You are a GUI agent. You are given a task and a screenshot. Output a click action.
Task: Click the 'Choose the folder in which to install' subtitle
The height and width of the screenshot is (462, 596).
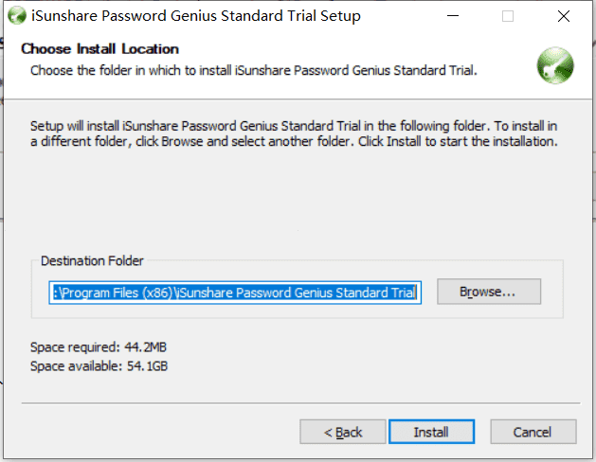point(254,71)
